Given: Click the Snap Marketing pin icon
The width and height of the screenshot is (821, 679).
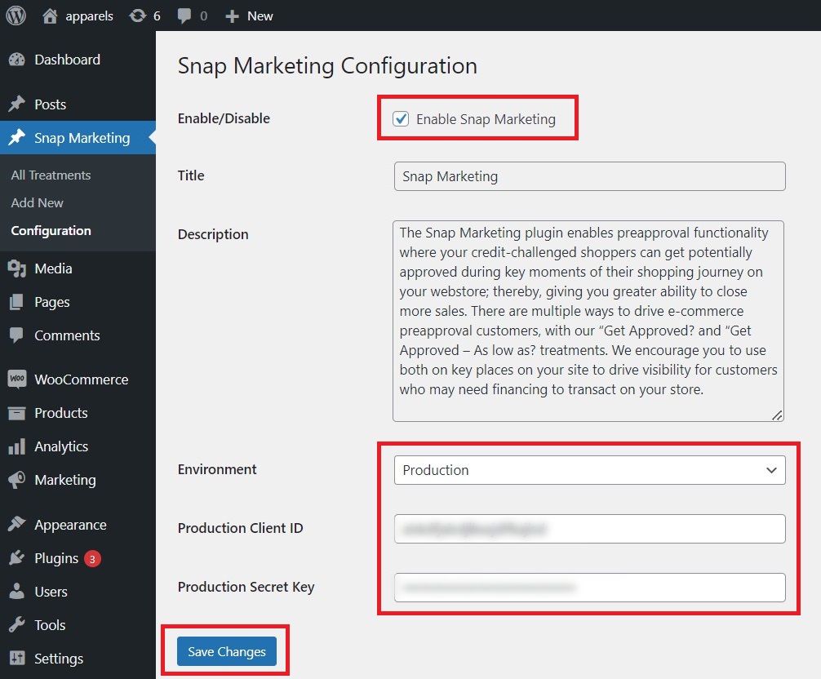Looking at the screenshot, I should pos(17,138).
